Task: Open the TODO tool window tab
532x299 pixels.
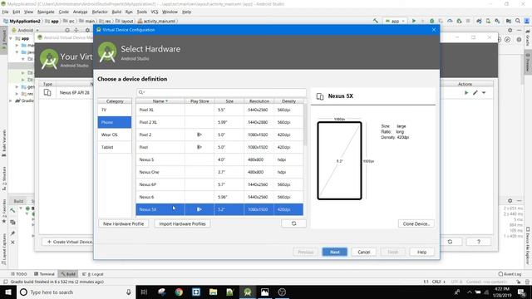Action: point(18,274)
